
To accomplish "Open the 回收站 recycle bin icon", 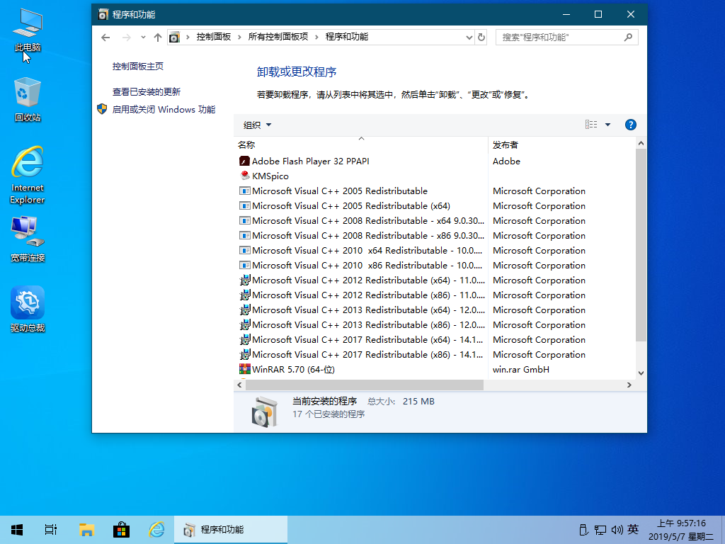I will [28, 99].
